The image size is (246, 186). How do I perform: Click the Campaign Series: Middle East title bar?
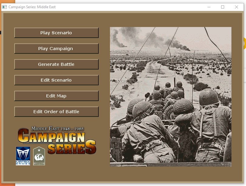(x=121, y=7)
